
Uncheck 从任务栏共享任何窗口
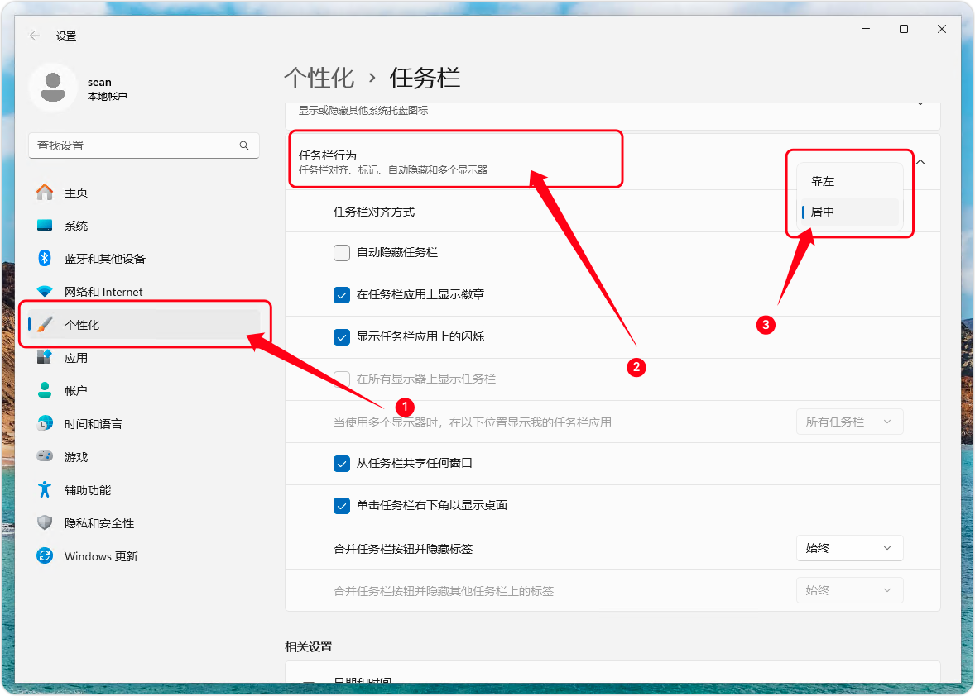click(x=341, y=464)
